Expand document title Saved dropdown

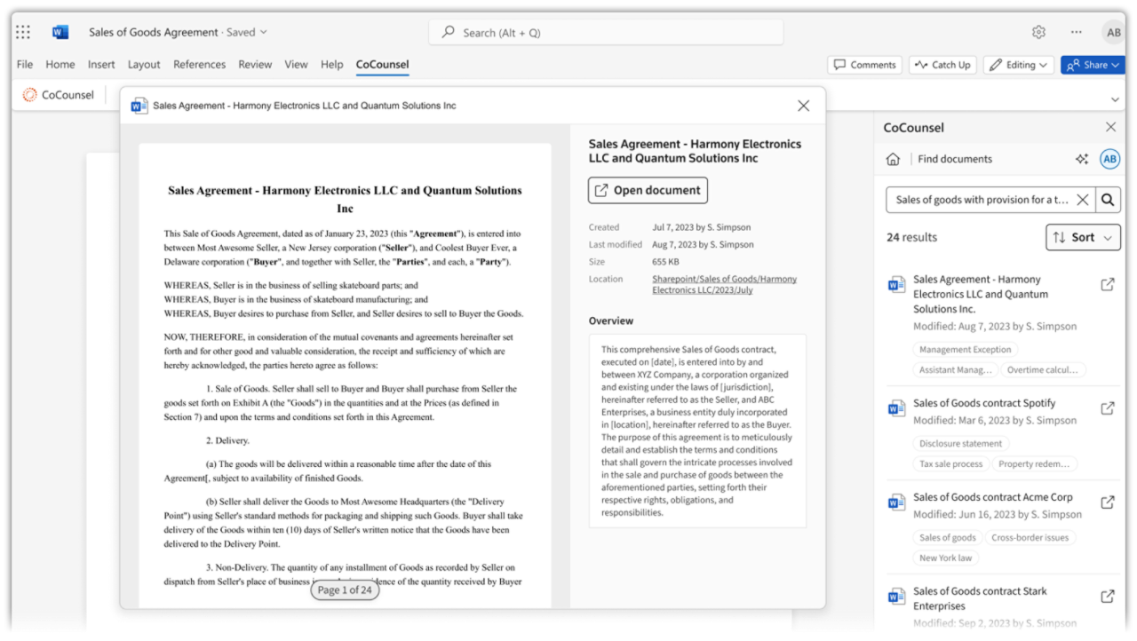[263, 33]
